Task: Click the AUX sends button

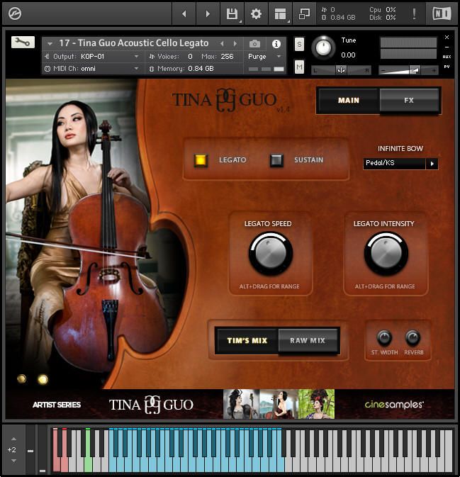Action: click(x=447, y=57)
